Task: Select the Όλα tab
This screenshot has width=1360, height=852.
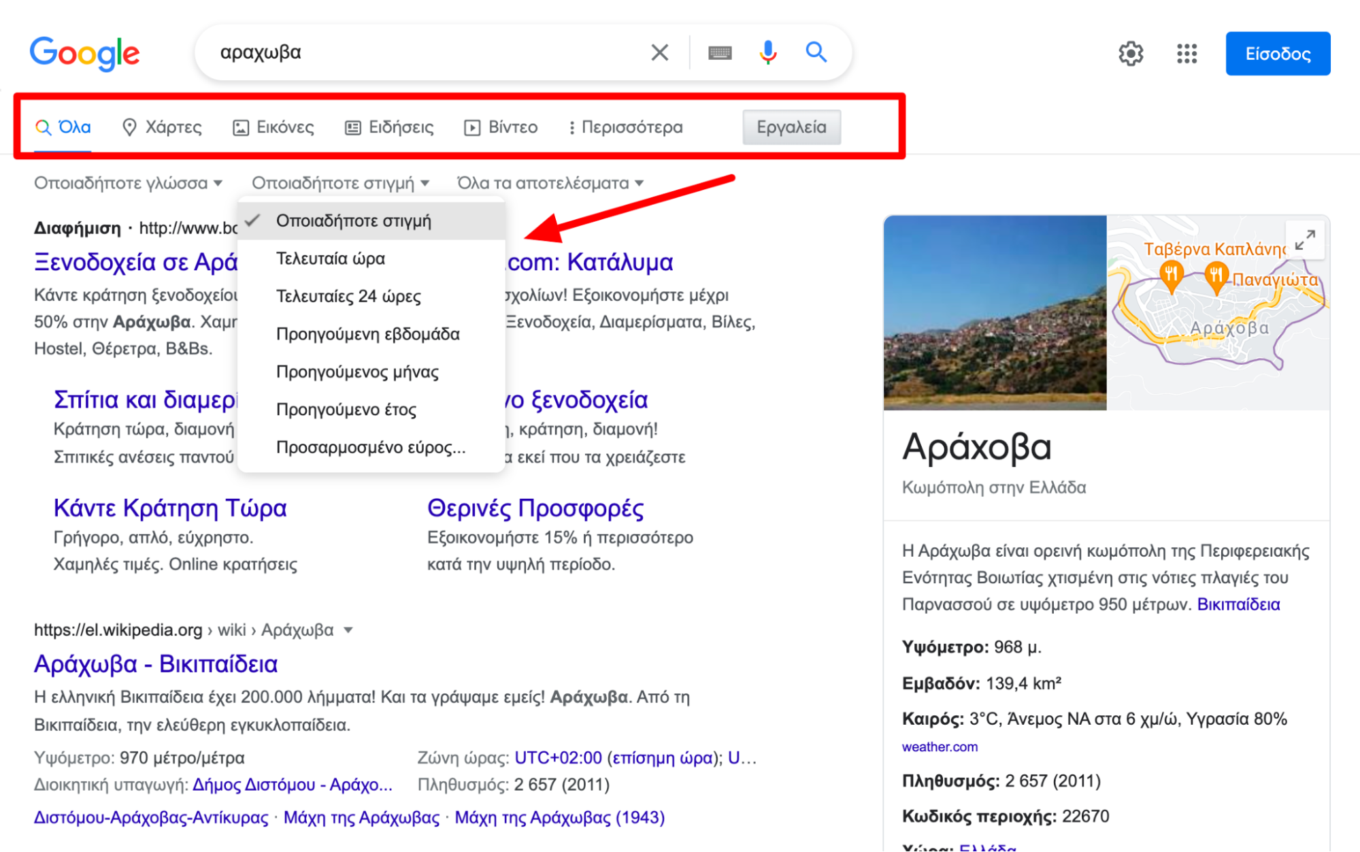Action: (63, 127)
